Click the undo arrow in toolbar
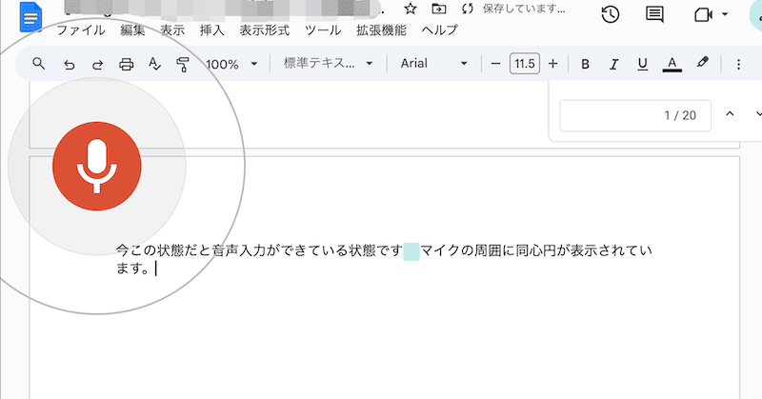 pyautogui.click(x=68, y=64)
